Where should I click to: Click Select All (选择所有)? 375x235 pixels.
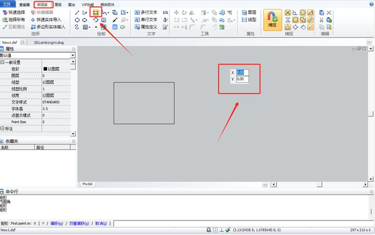14,20
